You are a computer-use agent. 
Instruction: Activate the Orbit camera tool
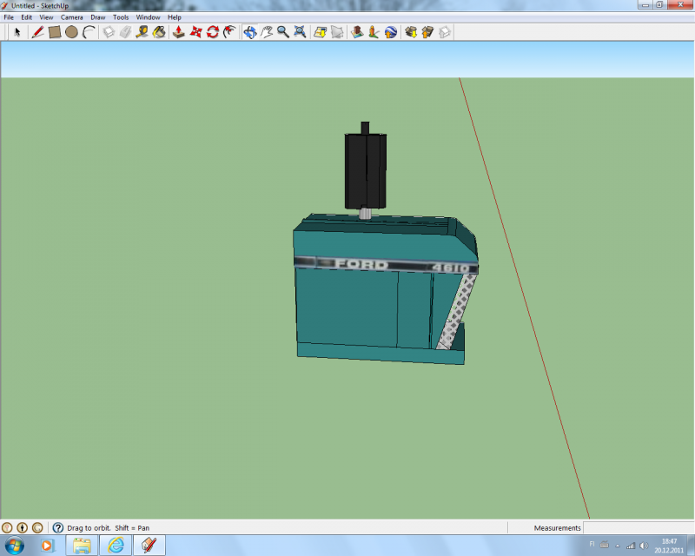pos(250,32)
